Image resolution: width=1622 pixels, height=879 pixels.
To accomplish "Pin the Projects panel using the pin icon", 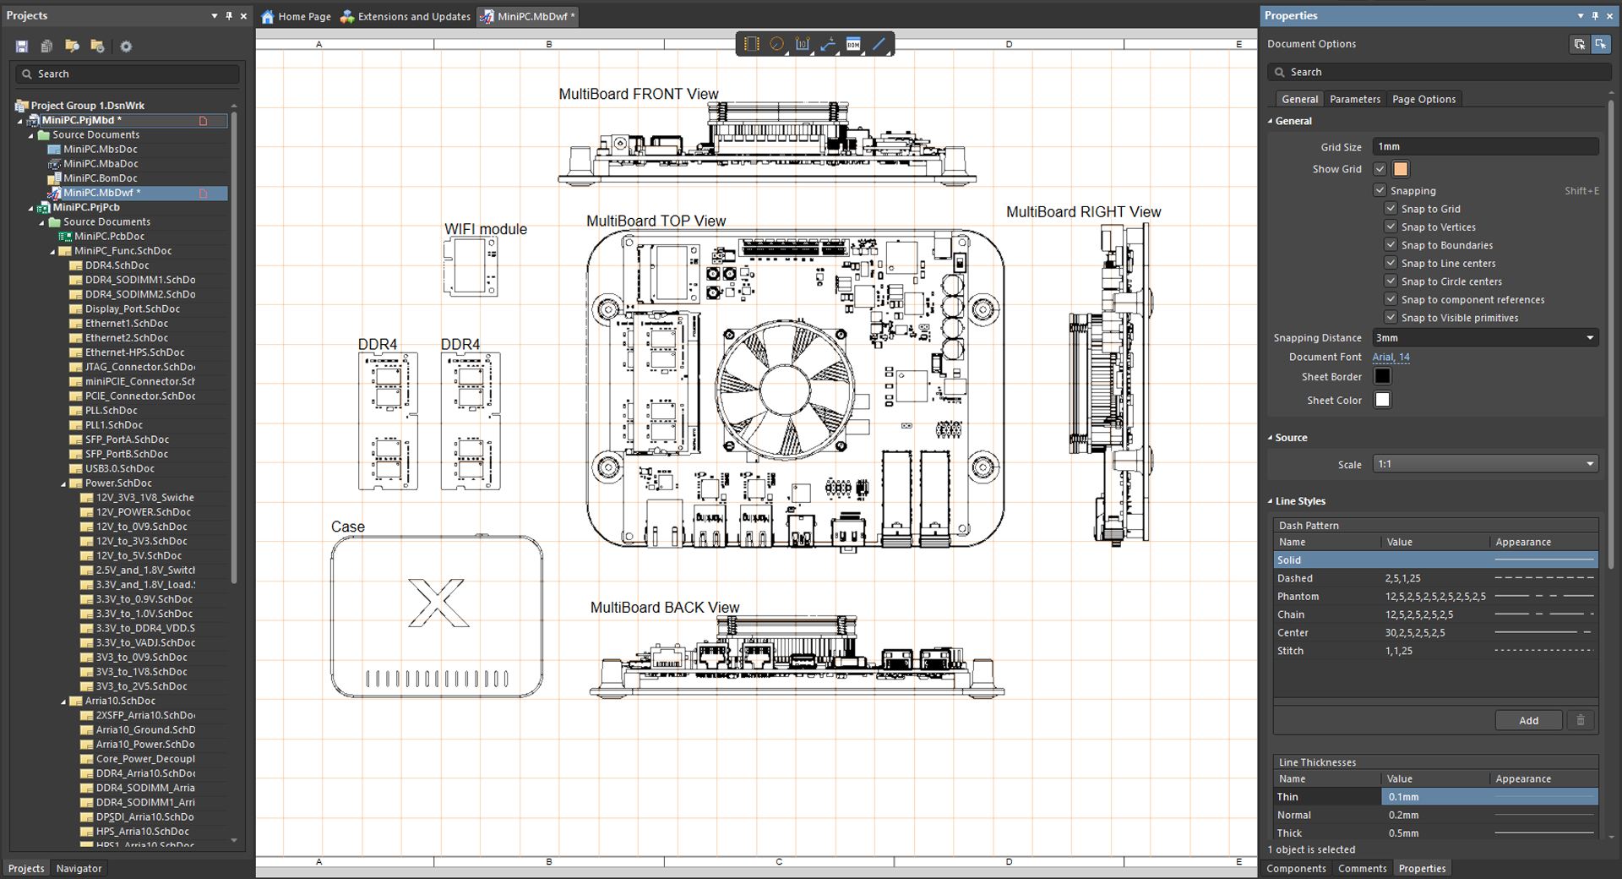I will [x=229, y=15].
